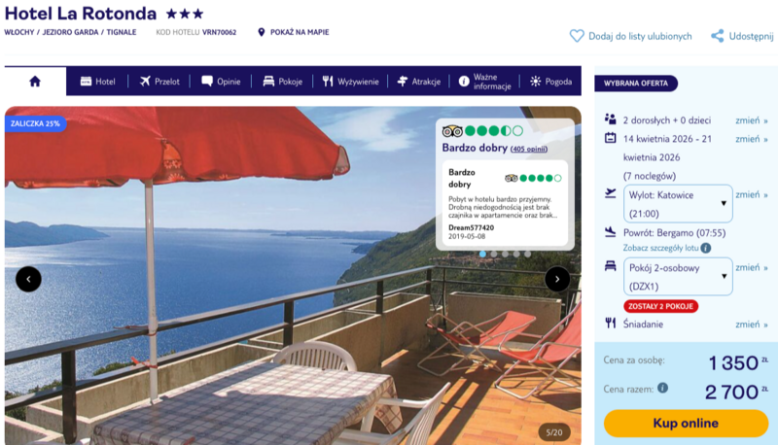The height and width of the screenshot is (445, 778).
Task: Show next photo with right arrow
Action: coord(557,279)
